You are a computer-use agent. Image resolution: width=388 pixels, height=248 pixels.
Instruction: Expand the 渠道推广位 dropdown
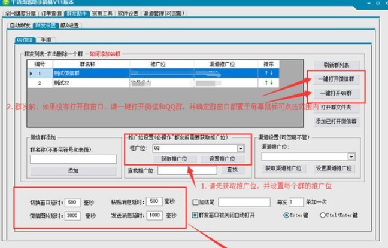tap(350, 157)
